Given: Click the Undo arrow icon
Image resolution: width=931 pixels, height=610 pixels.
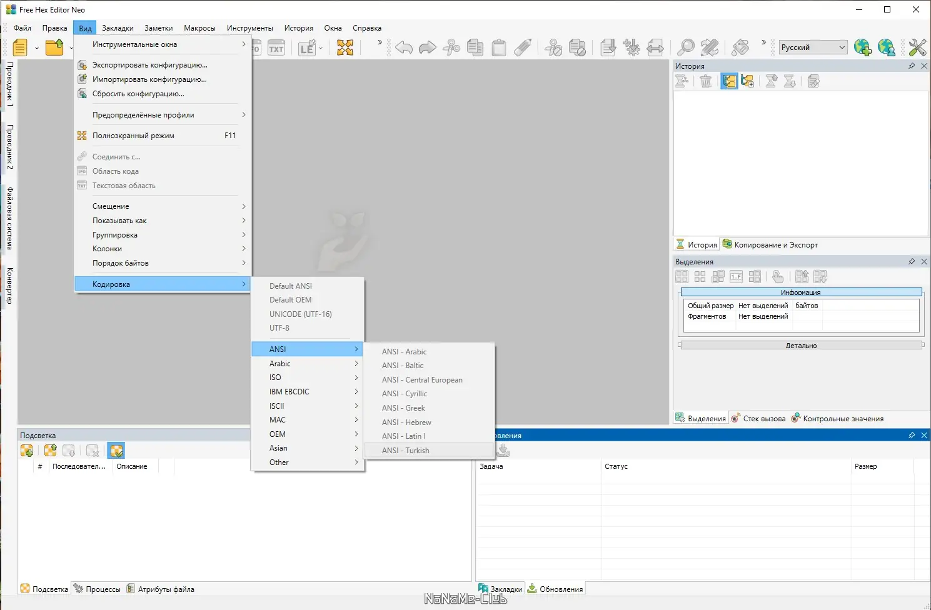Looking at the screenshot, I should coord(404,47).
